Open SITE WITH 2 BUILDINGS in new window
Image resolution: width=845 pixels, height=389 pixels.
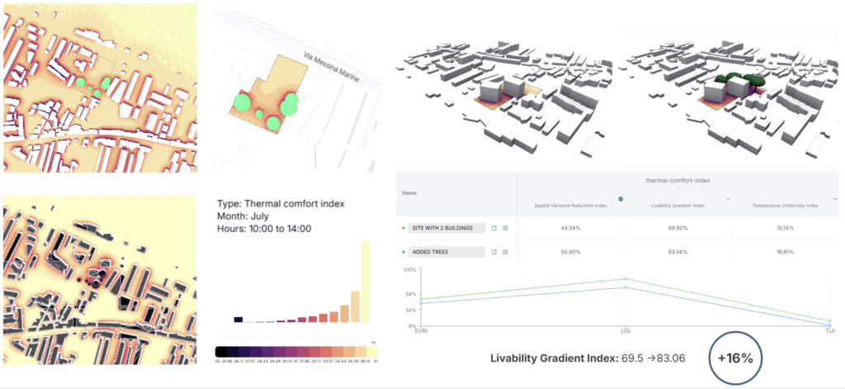pos(493,228)
